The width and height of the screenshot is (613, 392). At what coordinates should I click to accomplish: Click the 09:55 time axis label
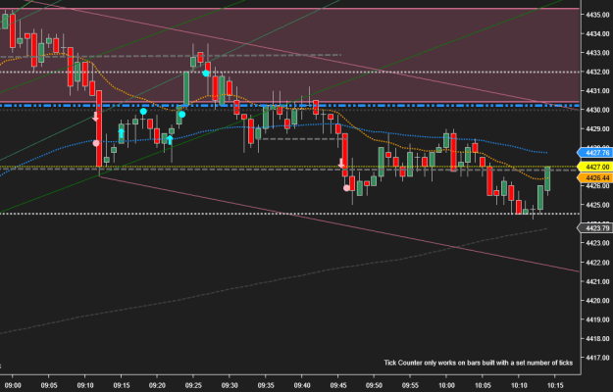coord(410,385)
